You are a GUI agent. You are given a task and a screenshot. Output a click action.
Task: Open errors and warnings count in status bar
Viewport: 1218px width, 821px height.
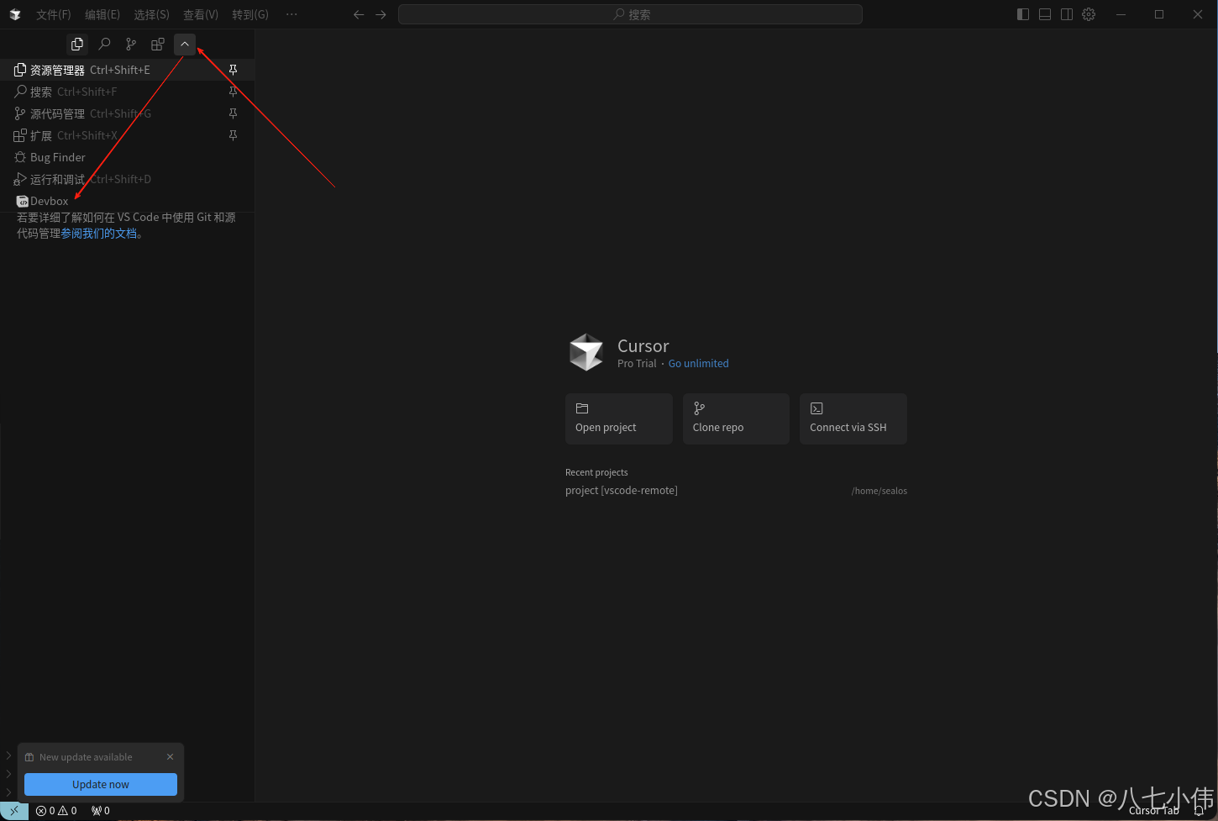click(x=56, y=811)
